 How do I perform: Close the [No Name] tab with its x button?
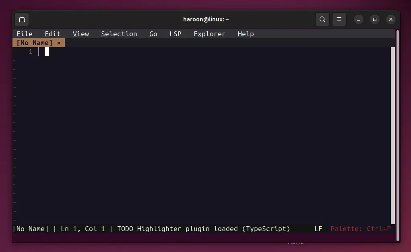[x=59, y=43]
